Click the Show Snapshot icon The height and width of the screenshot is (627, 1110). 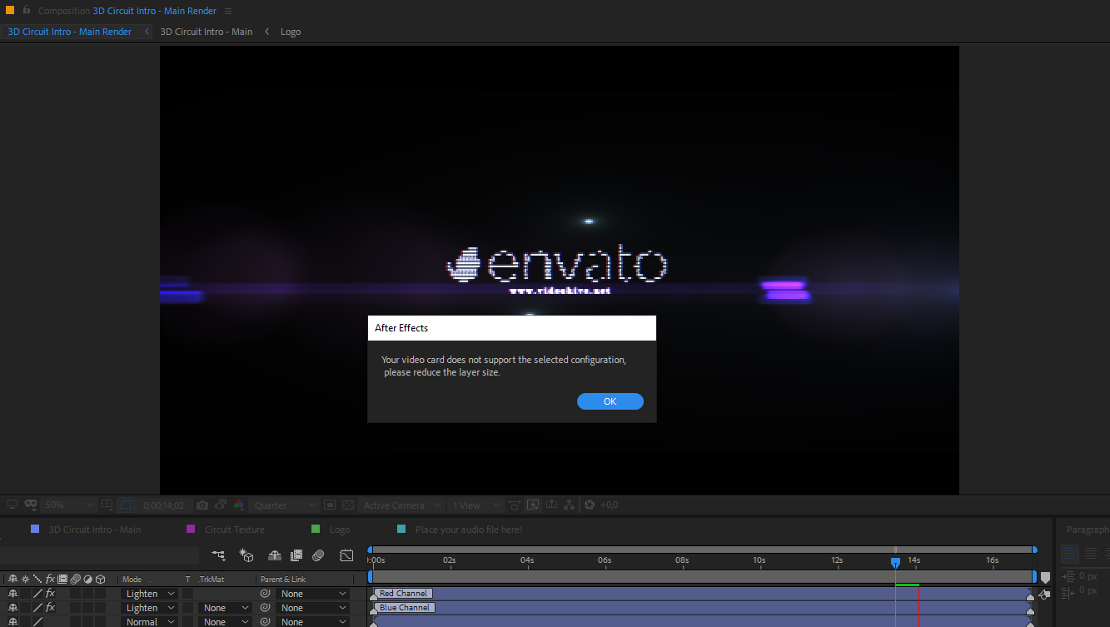tap(221, 505)
